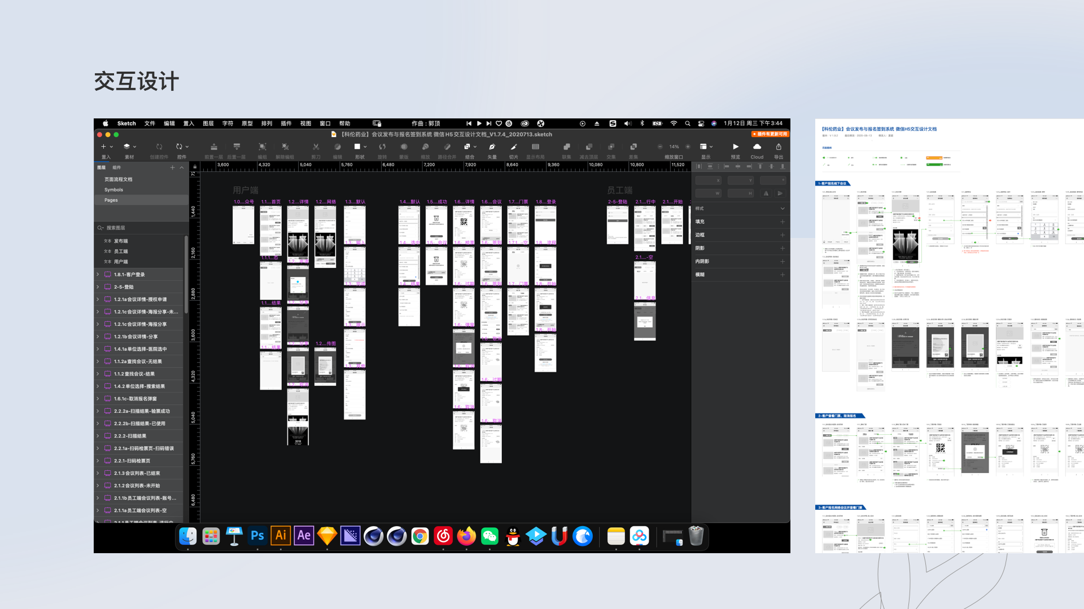This screenshot has height=609, width=1084.
Task: Expand the 2-5-登陆 artboard layer
Action: [98, 287]
